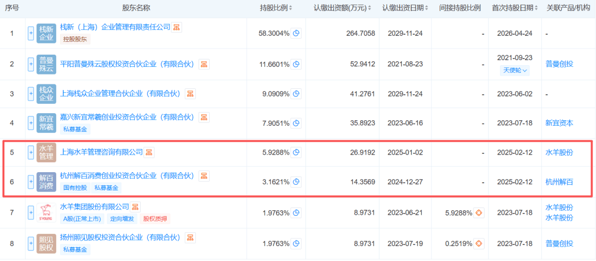This screenshot has width=596, height=261.
Task: Open 杭州解百消费创业投资合伙企业 shareholder link
Action: point(127,176)
